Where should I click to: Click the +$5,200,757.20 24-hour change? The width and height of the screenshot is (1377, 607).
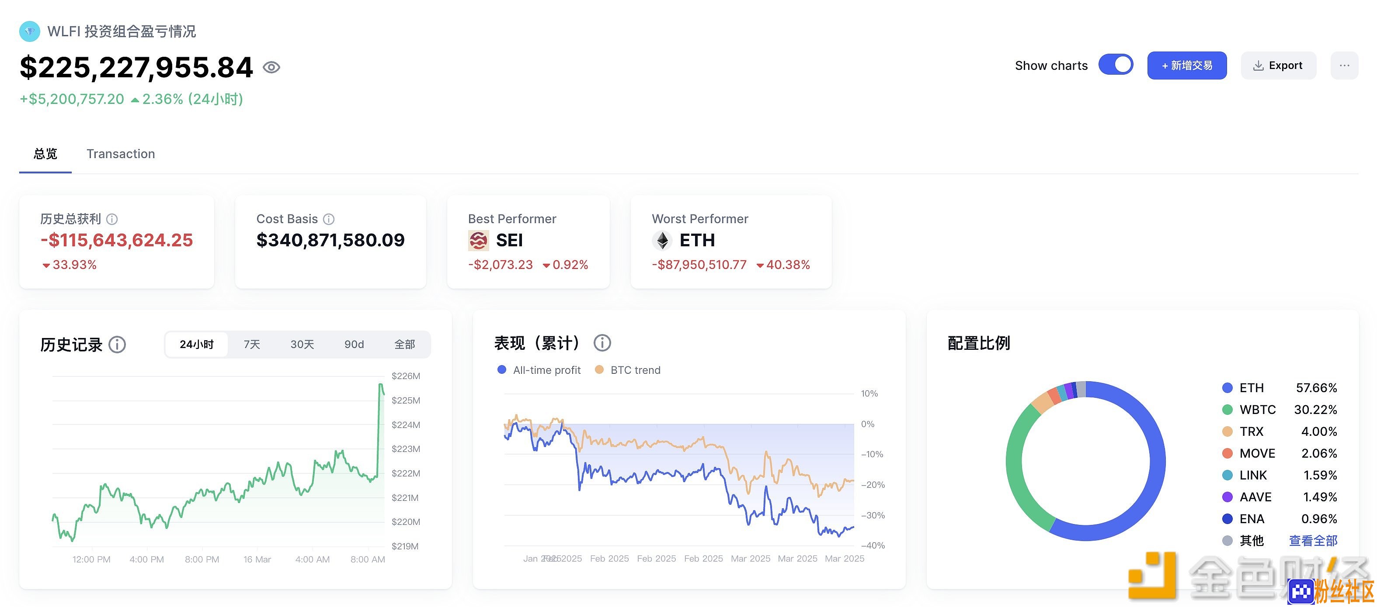(72, 99)
